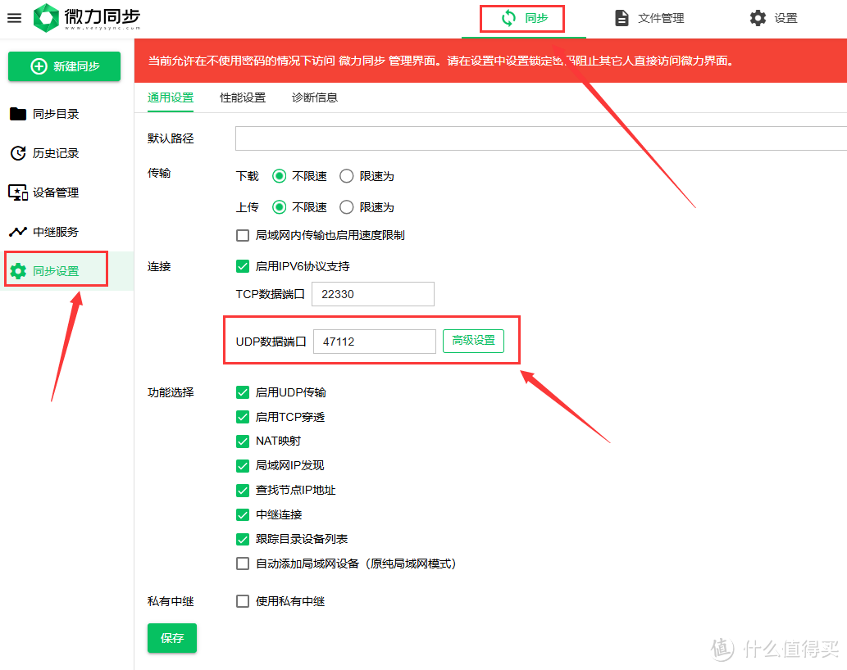The width and height of the screenshot is (847, 670).
Task: Check 使用私有中继 under 私有中继
Action: tap(243, 601)
